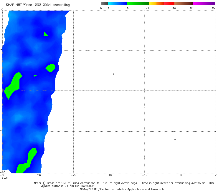The width and height of the screenshot is (218, 191).
Task: Click the colorbar label '50'
Action: (174, 8)
